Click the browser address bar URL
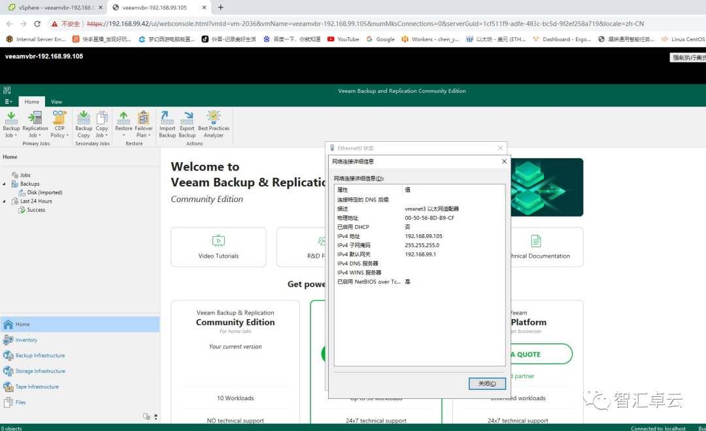This screenshot has height=431, width=706. pos(365,24)
